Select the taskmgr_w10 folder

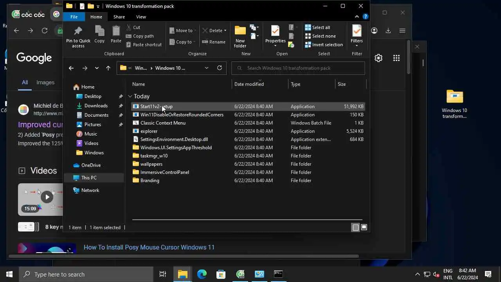[248, 156]
